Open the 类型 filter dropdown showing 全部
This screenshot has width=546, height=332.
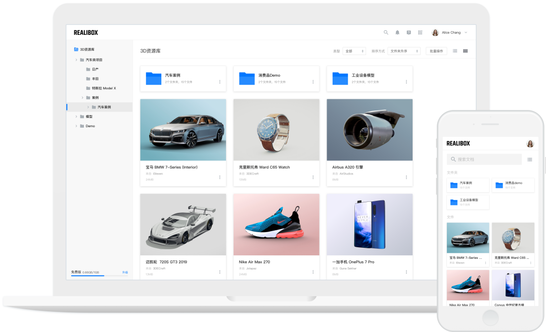(x=354, y=51)
